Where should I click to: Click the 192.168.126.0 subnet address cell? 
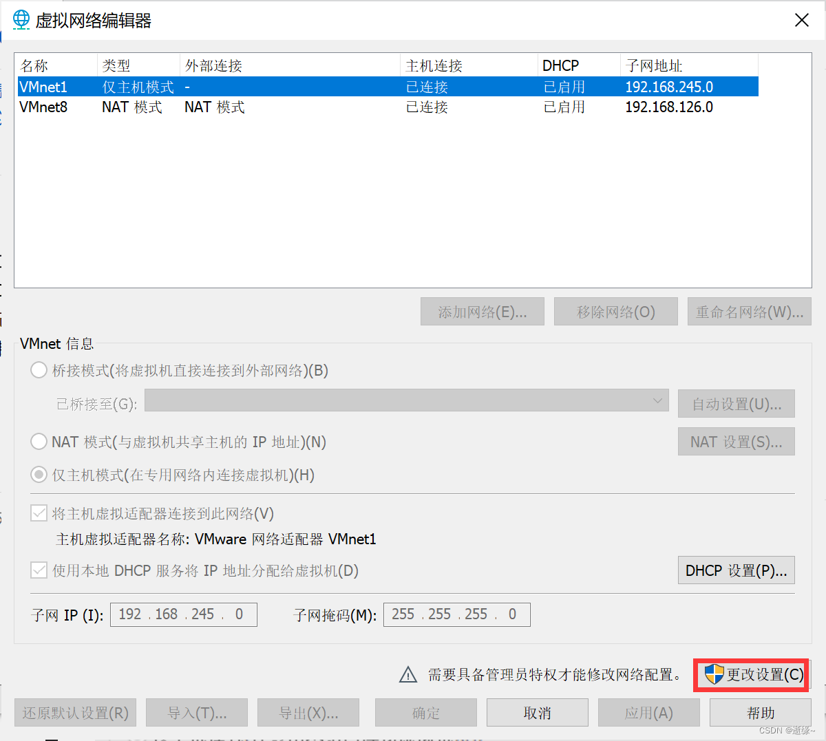coord(669,107)
